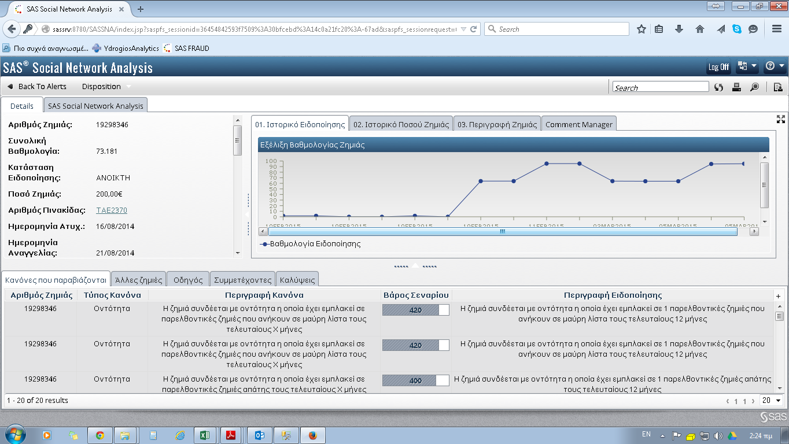This screenshot has width=789, height=444.
Task: Click the chart's horizontal scrollbar thumb
Action: (502, 231)
